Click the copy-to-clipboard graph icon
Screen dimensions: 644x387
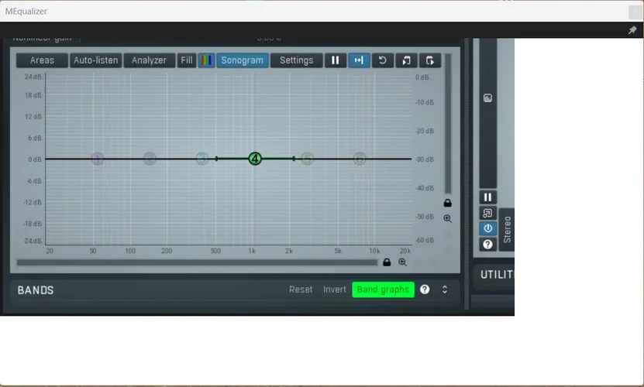(429, 60)
